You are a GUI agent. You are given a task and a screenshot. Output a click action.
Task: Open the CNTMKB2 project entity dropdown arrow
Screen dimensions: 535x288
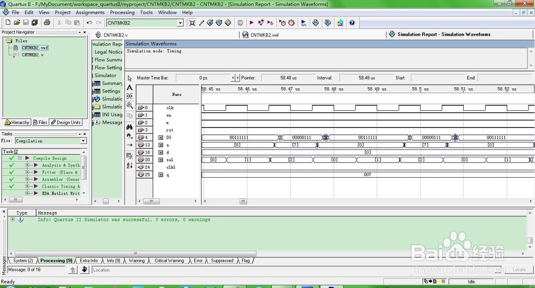point(180,23)
